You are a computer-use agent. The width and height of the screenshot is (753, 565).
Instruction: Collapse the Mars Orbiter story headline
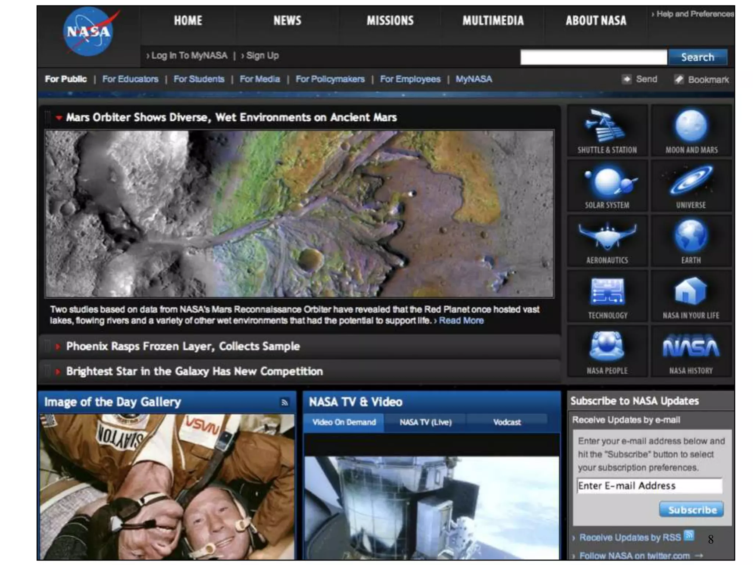click(x=231, y=117)
